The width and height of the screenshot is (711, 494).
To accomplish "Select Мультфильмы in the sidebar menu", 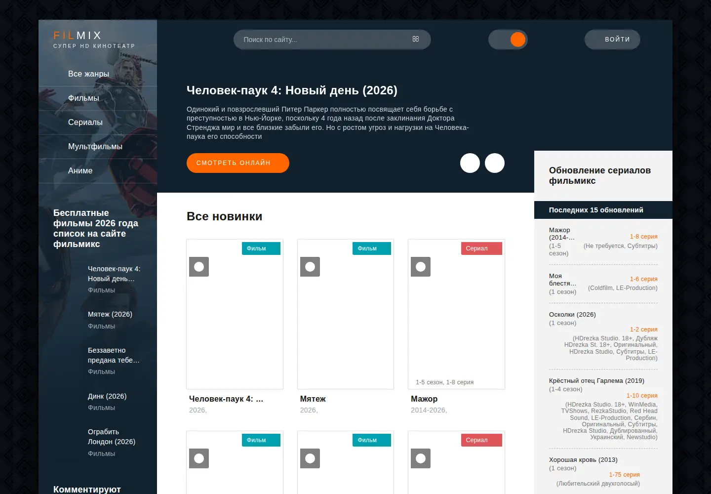I will point(98,147).
